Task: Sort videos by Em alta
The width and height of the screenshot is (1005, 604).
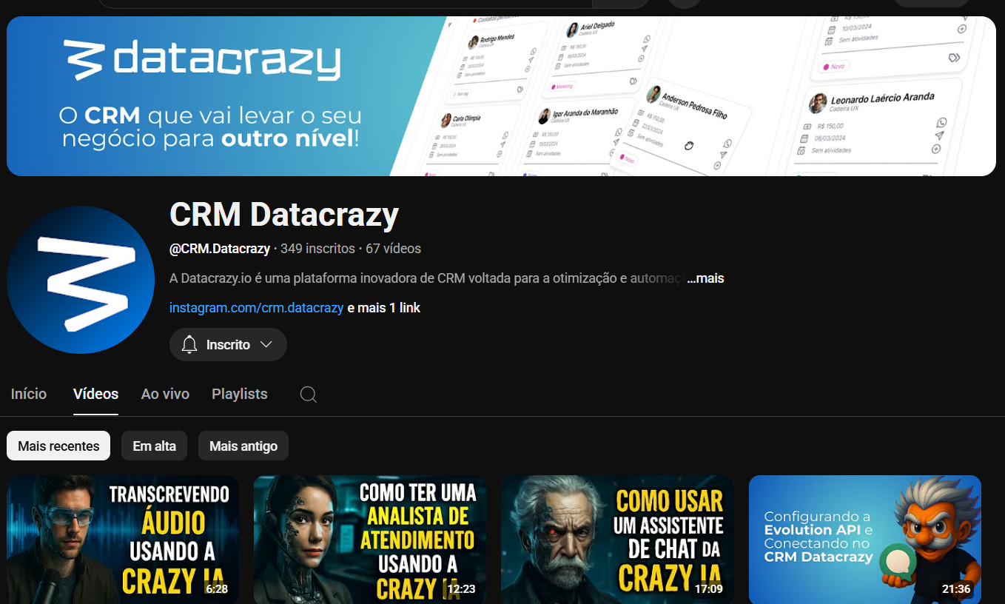Action: [x=154, y=446]
